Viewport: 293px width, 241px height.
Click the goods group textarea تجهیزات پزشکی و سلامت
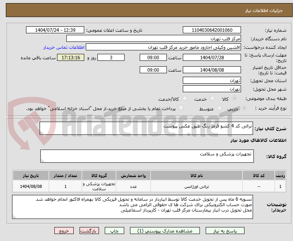coord(147,156)
